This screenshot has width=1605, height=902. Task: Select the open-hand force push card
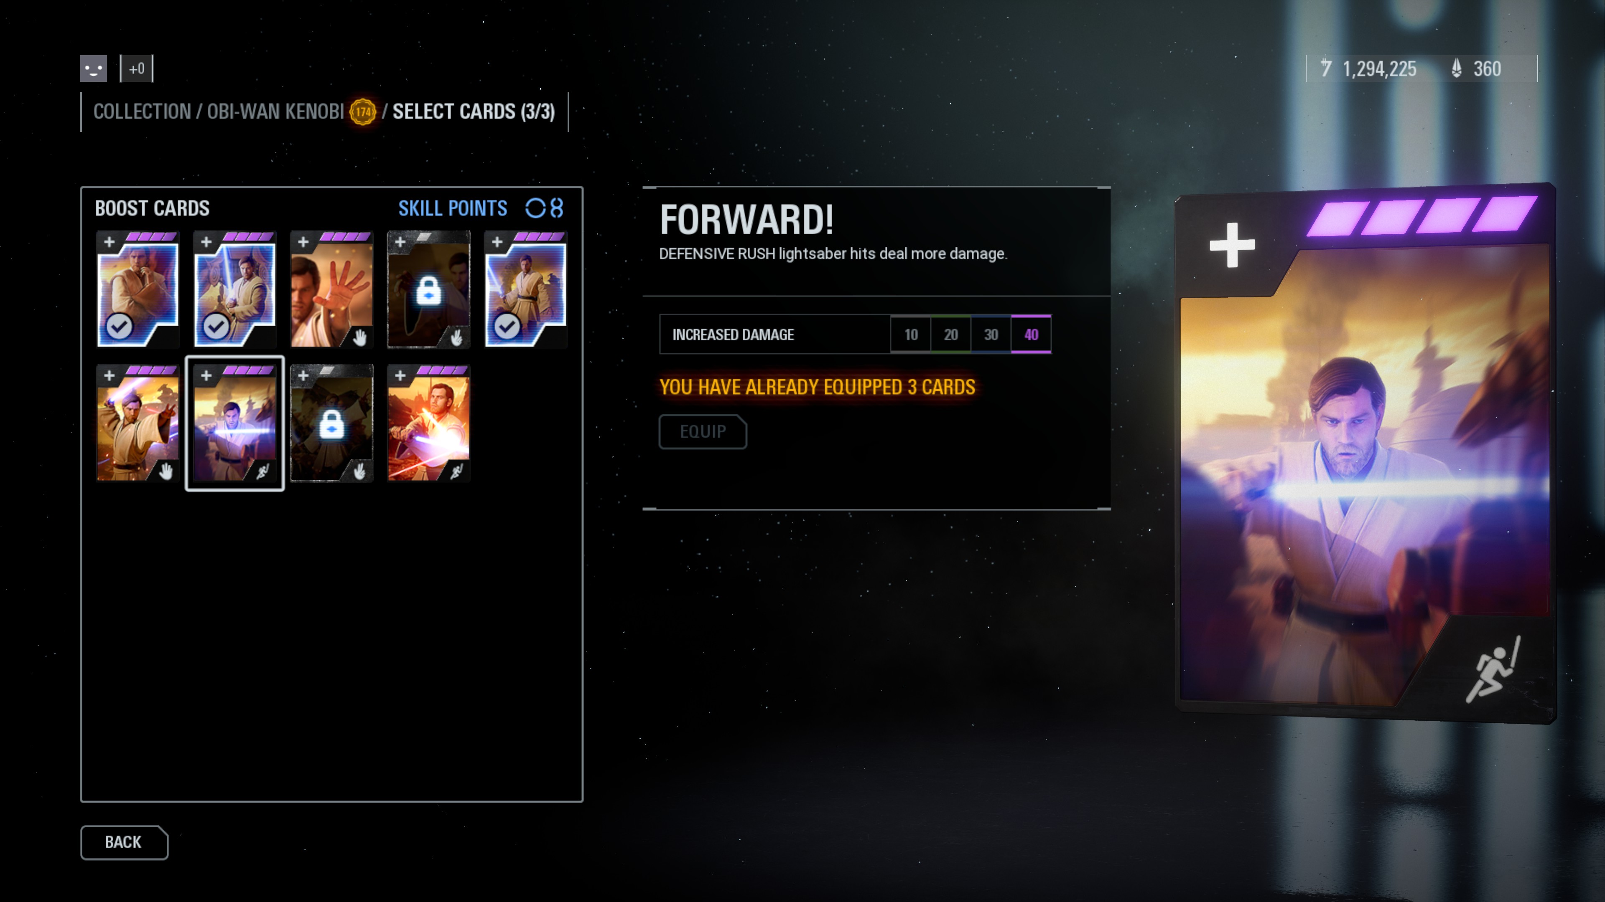pyautogui.click(x=331, y=289)
